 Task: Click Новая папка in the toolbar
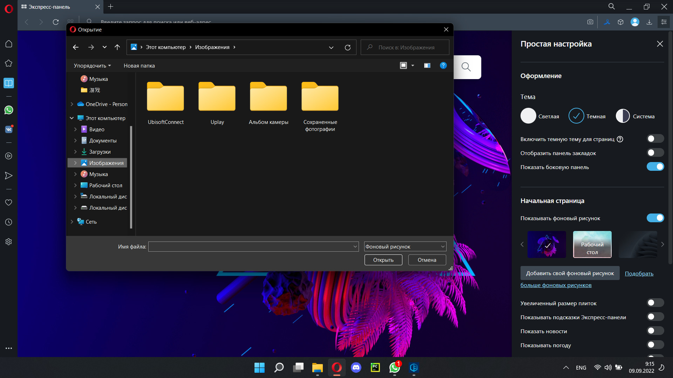pos(139,66)
